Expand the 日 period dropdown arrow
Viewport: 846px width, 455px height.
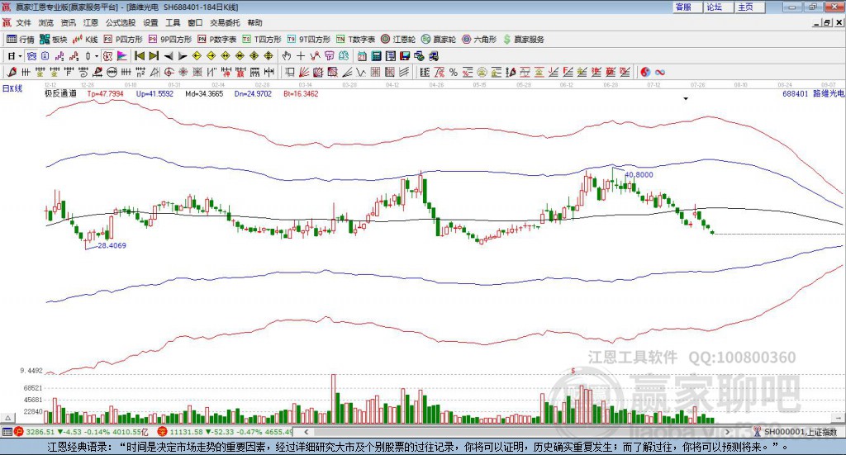point(20,56)
